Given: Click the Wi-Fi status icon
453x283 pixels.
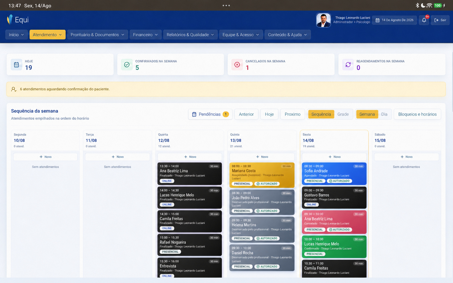Looking at the screenshot, I should click(x=429, y=5).
